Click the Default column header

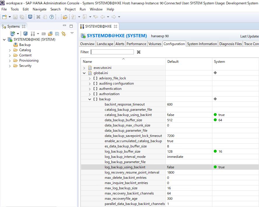[189, 61]
